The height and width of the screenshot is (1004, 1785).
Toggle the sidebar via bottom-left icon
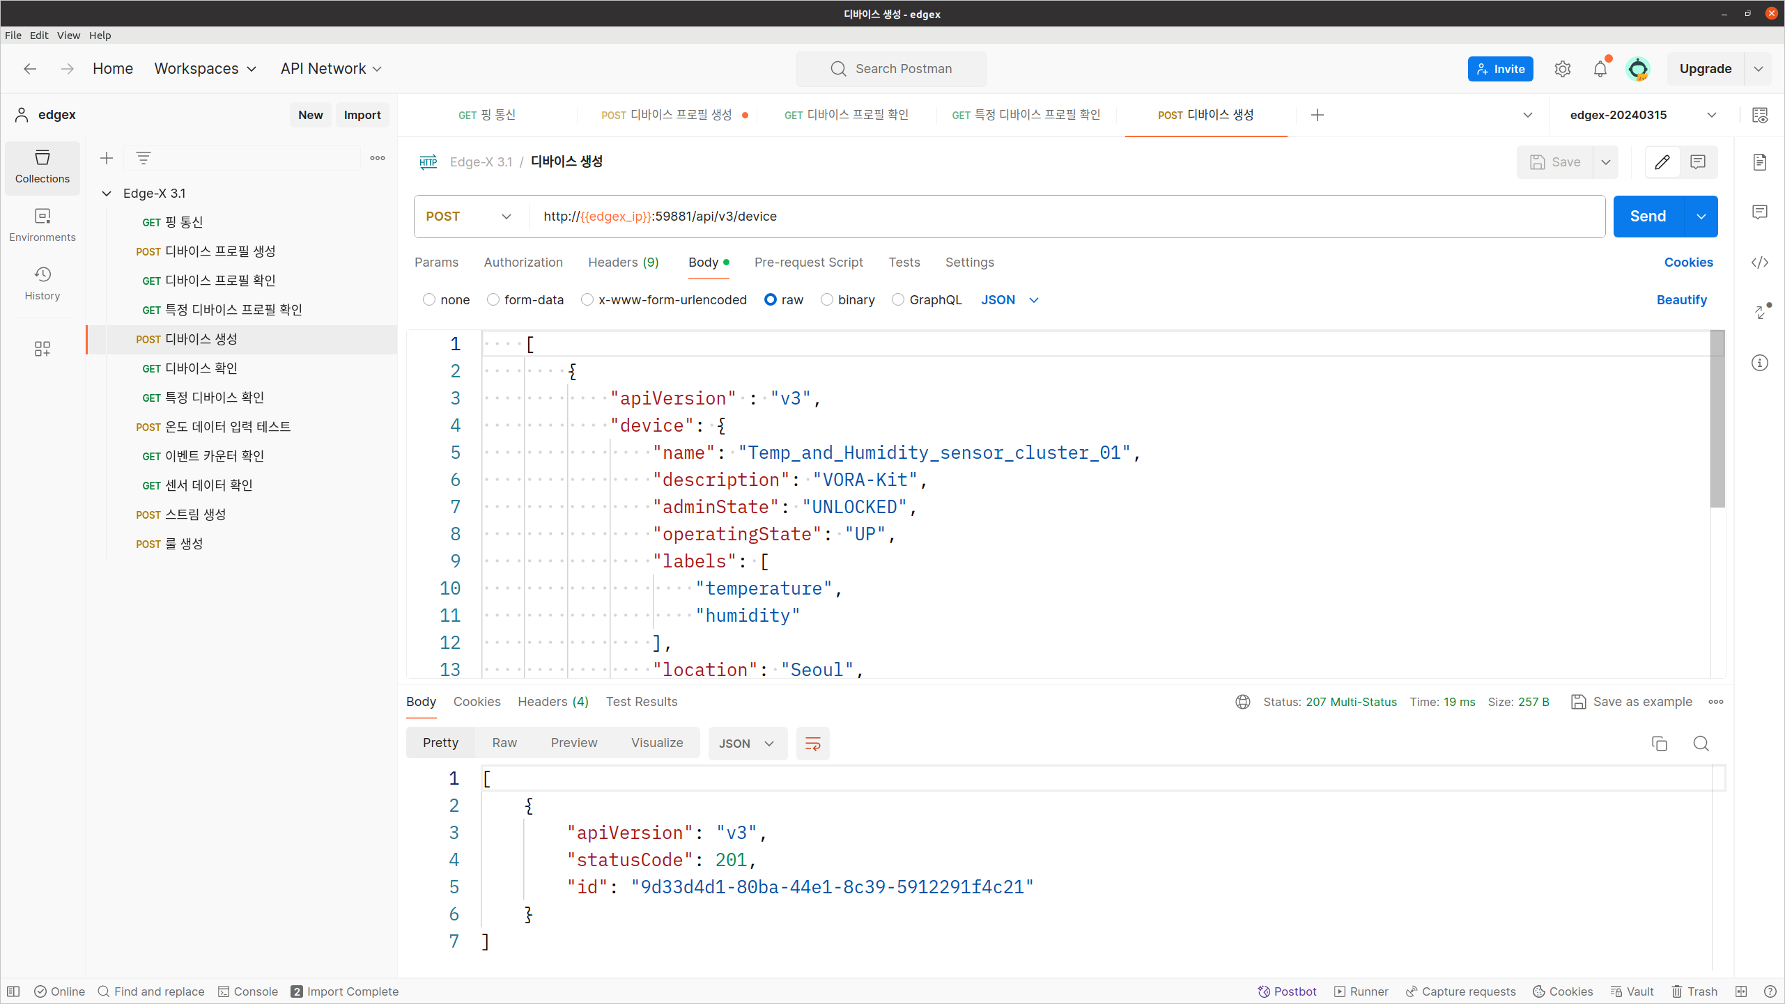click(x=13, y=991)
